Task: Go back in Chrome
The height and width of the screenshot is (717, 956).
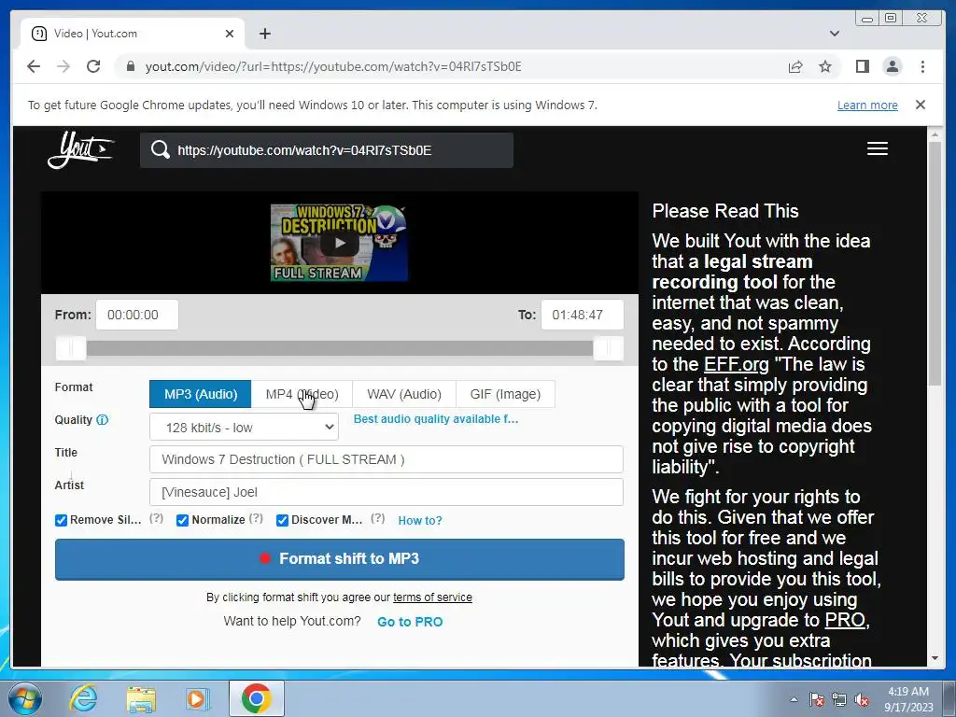Action: click(x=34, y=66)
